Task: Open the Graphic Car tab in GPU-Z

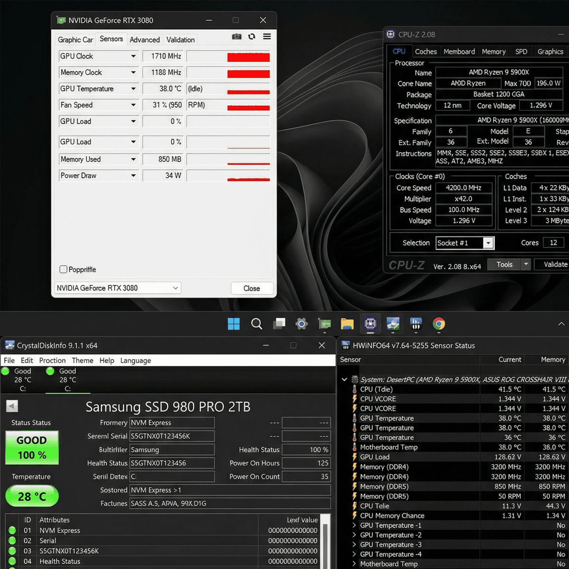Action: [75, 40]
